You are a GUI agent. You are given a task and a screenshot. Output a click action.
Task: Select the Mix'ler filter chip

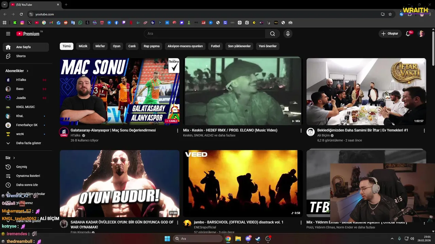pyautogui.click(x=100, y=46)
